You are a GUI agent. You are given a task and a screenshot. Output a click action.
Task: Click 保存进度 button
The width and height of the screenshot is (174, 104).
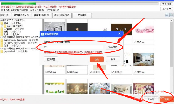(166, 9)
